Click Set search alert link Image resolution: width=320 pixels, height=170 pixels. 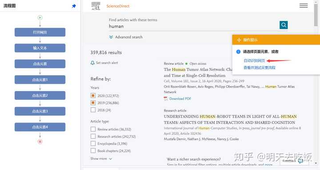click(x=107, y=63)
